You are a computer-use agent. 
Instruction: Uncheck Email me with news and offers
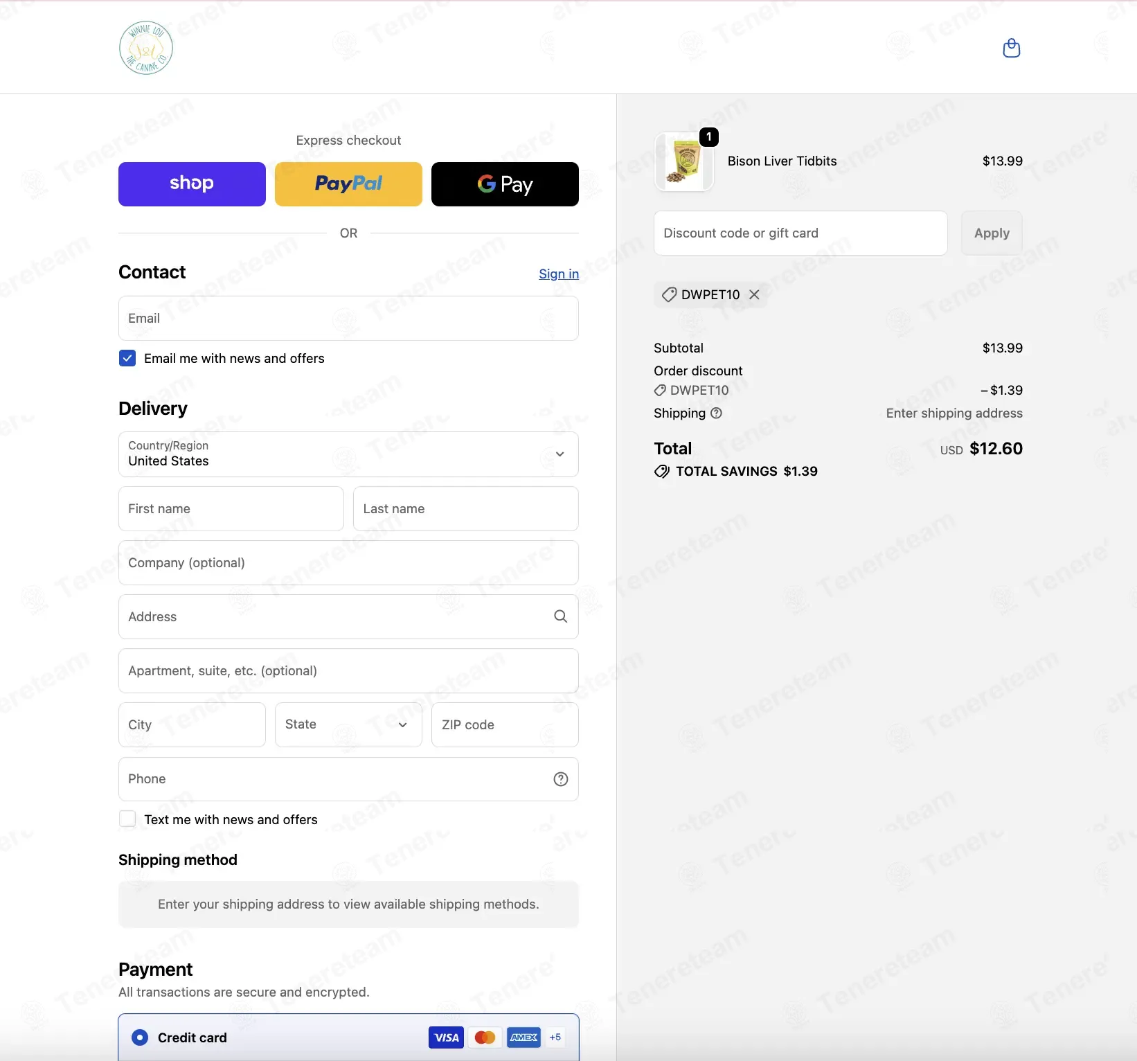coord(127,358)
